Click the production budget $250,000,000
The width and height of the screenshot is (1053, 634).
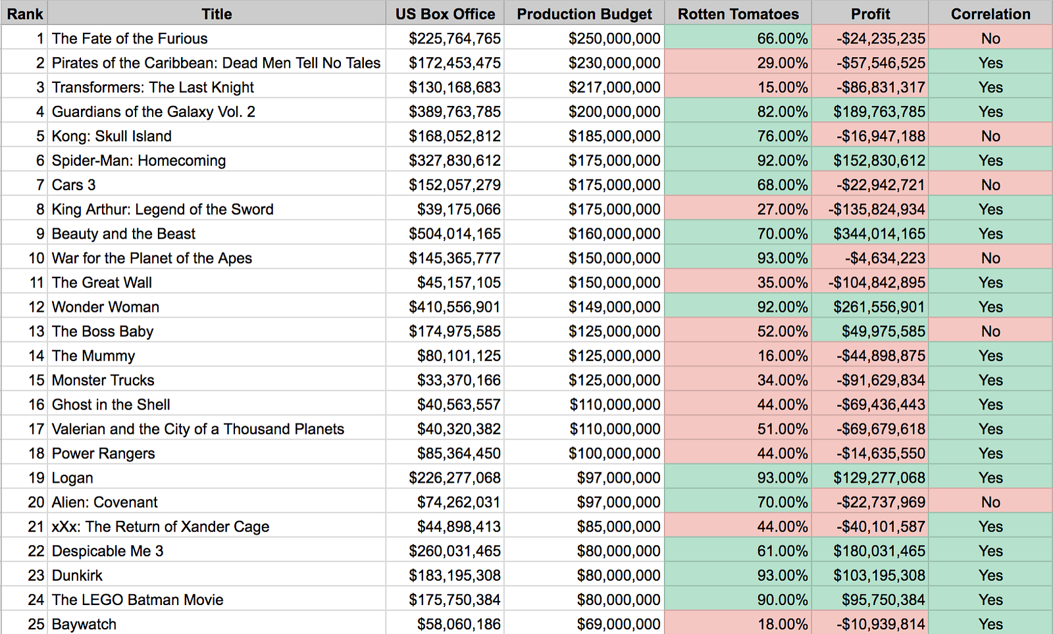[584, 38]
